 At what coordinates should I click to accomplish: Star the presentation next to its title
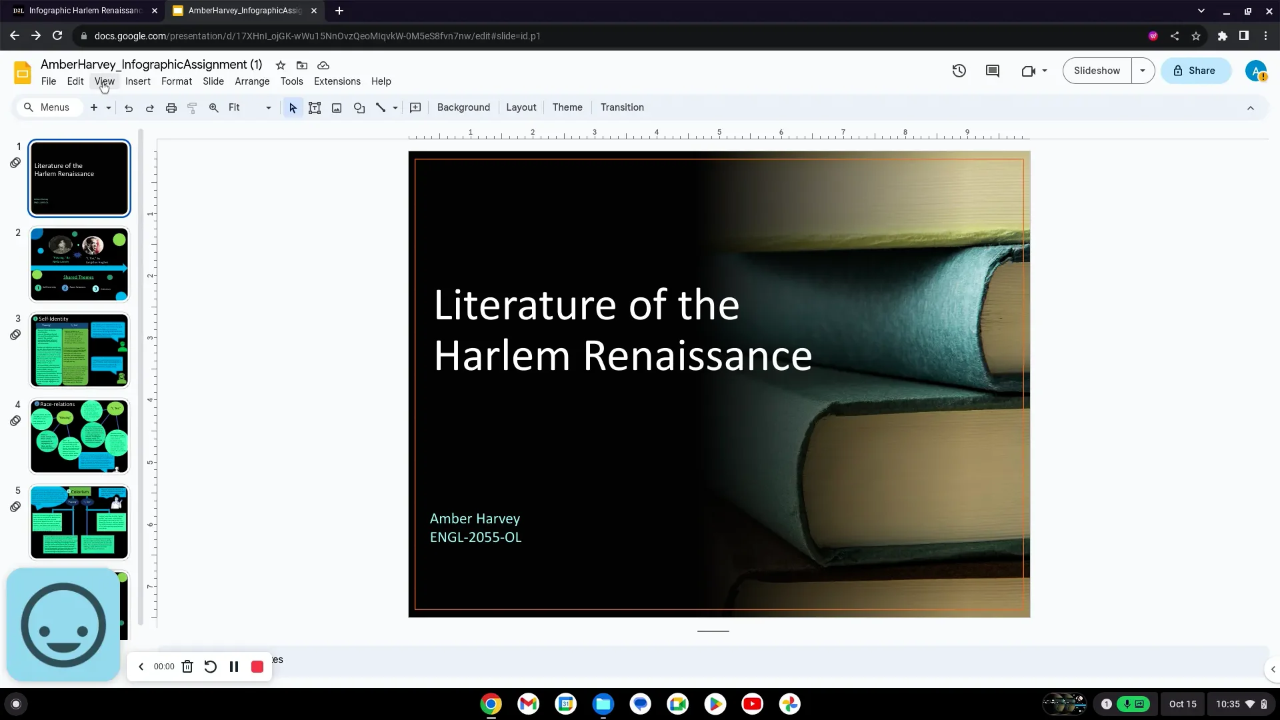coord(280,65)
